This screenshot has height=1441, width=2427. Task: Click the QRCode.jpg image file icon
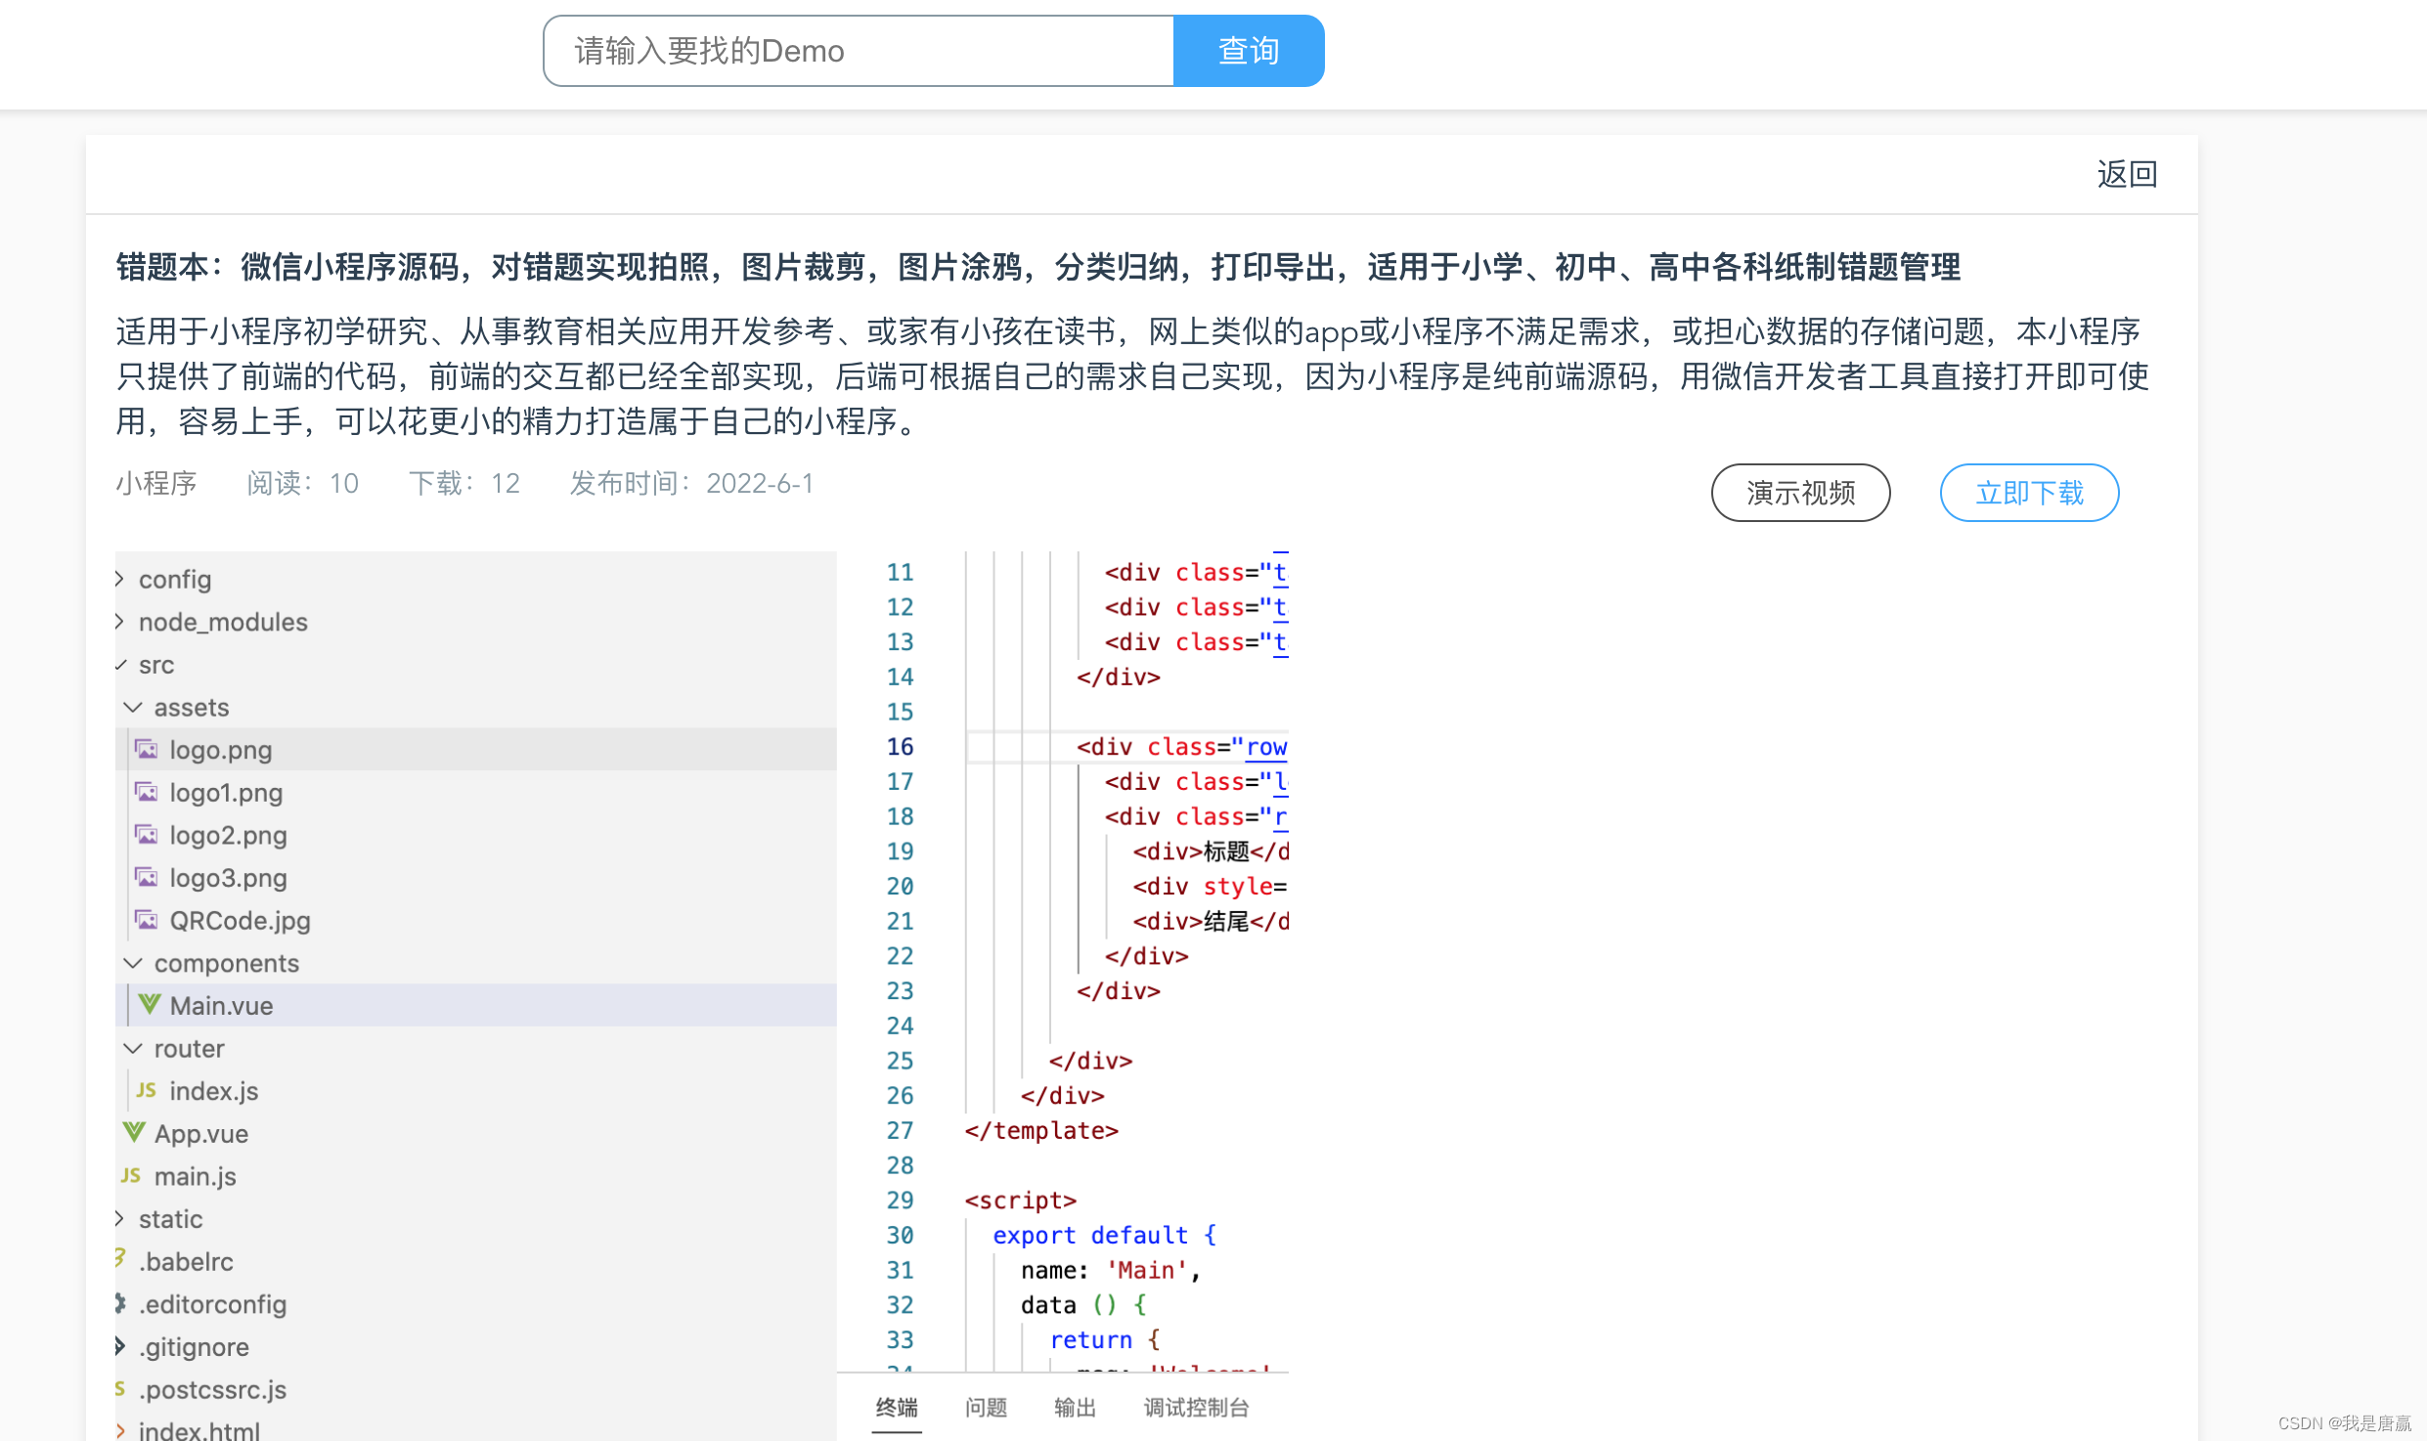pyautogui.click(x=147, y=921)
